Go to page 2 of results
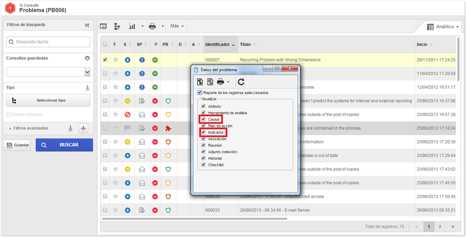 [x=440, y=227]
